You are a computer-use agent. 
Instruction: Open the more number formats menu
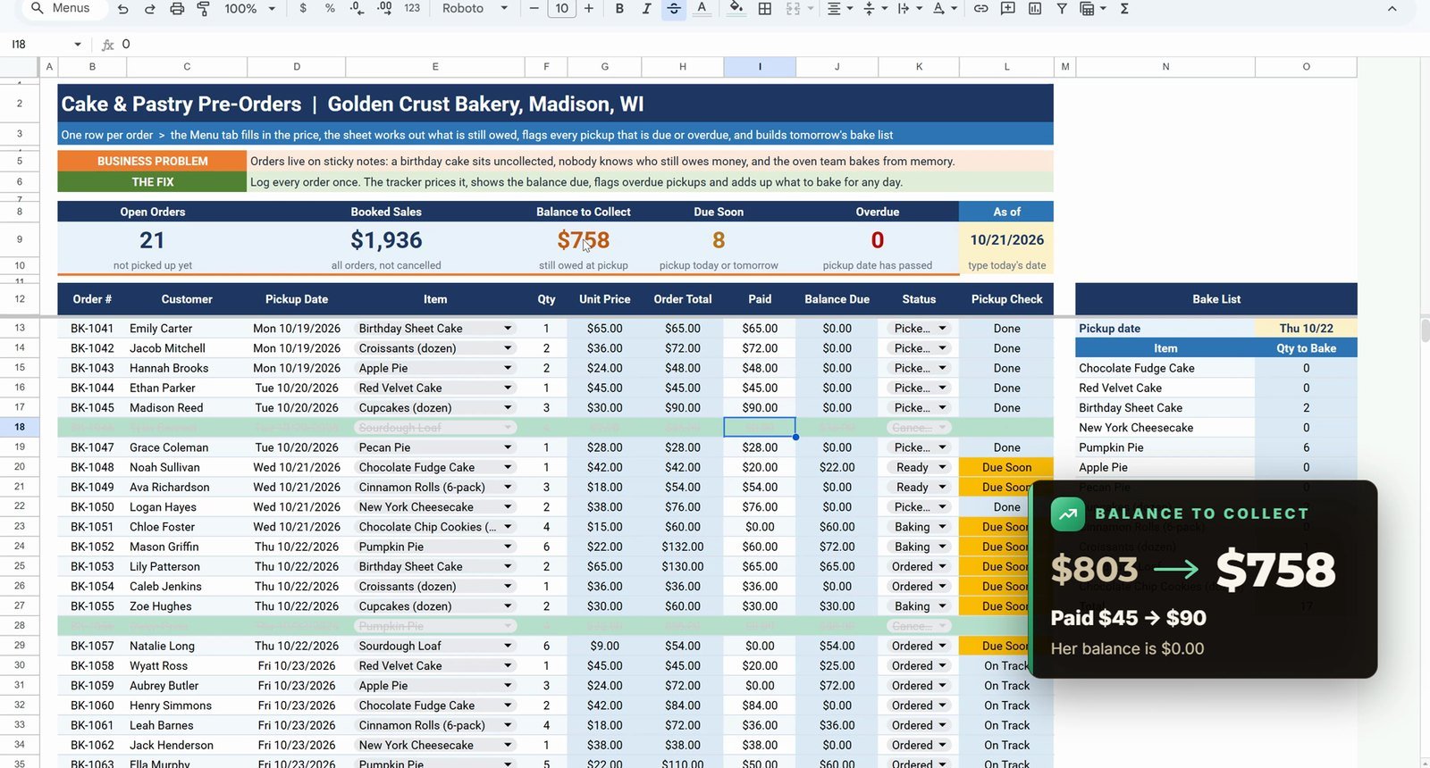point(412,9)
